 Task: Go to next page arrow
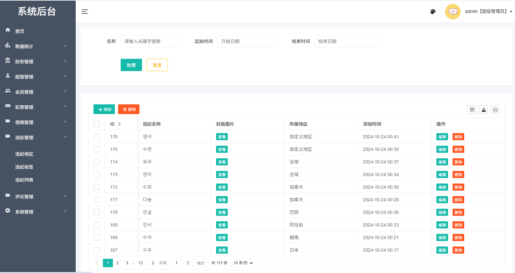point(153,263)
